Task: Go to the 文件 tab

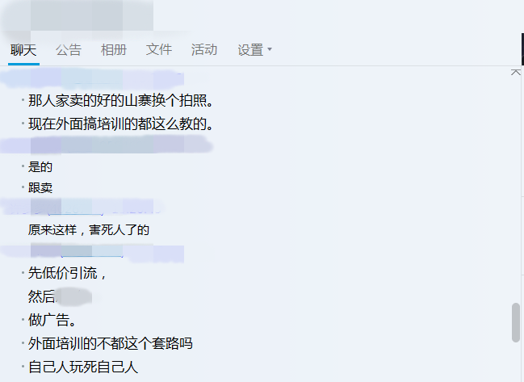Action: pos(159,50)
